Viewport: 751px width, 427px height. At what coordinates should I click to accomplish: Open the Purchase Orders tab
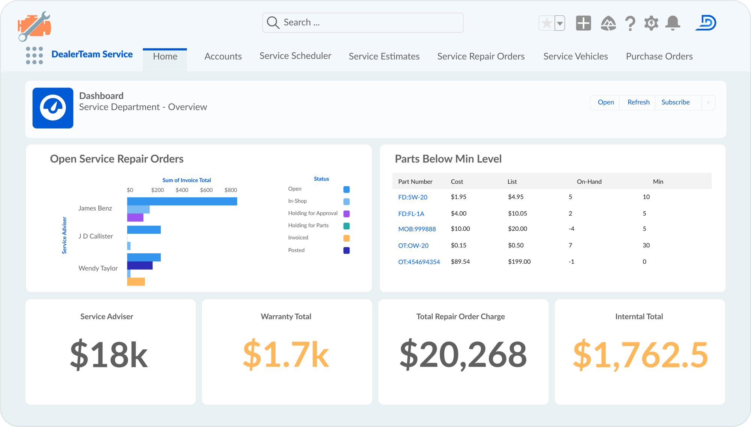click(x=659, y=56)
